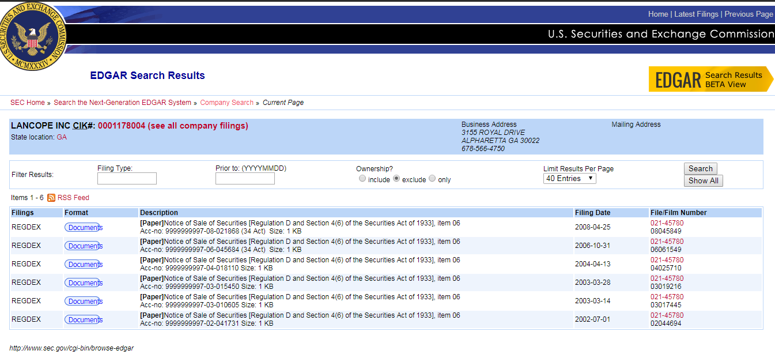Click film number 08045849
The width and height of the screenshot is (775, 354).
tap(666, 231)
